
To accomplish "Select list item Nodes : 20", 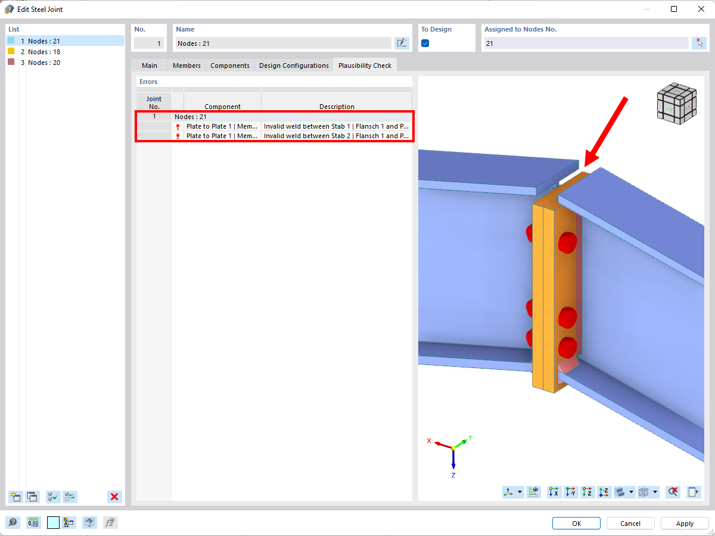I will (x=65, y=63).
